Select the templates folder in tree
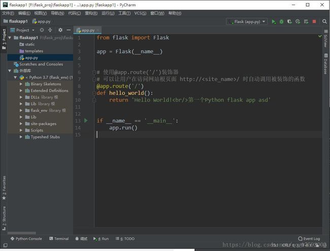This screenshot has height=251, width=330. [34, 51]
